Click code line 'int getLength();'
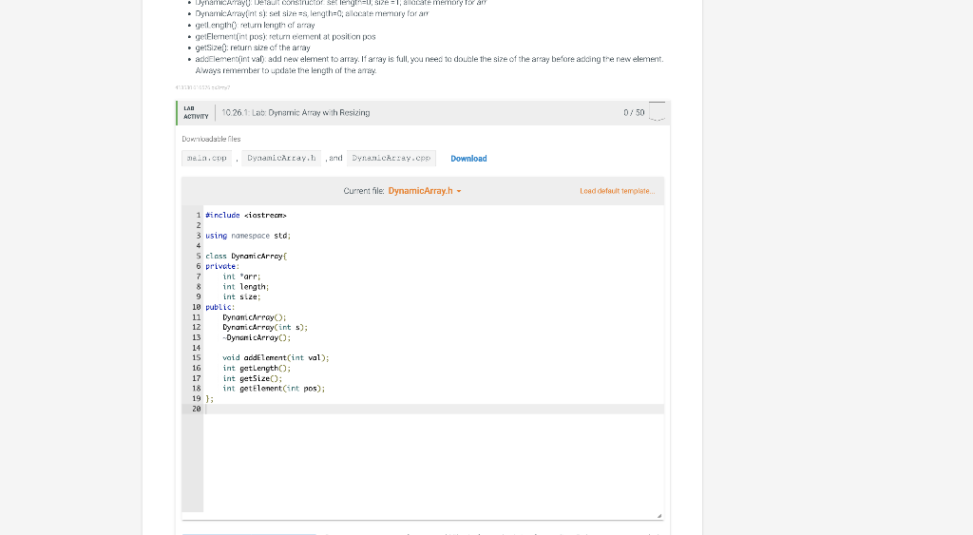 (x=257, y=368)
